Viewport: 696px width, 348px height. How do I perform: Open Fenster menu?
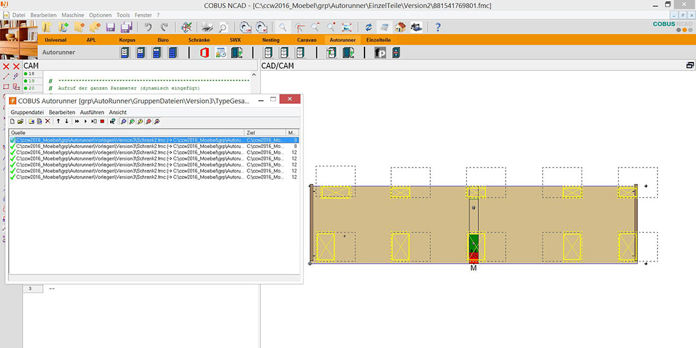pos(144,15)
